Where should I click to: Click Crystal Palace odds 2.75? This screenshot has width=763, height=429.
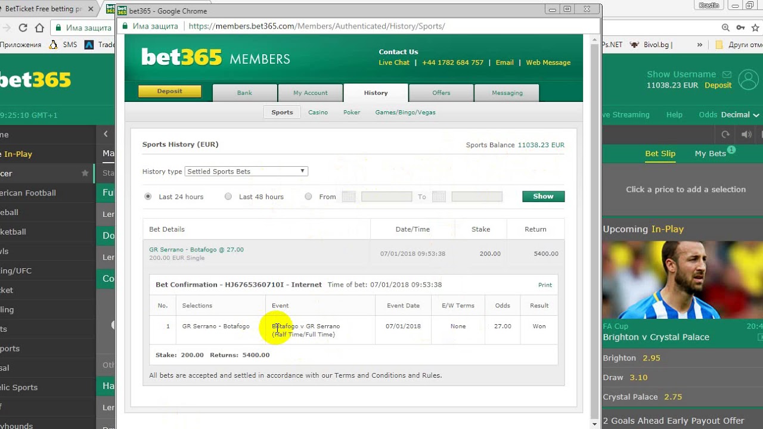672,397
